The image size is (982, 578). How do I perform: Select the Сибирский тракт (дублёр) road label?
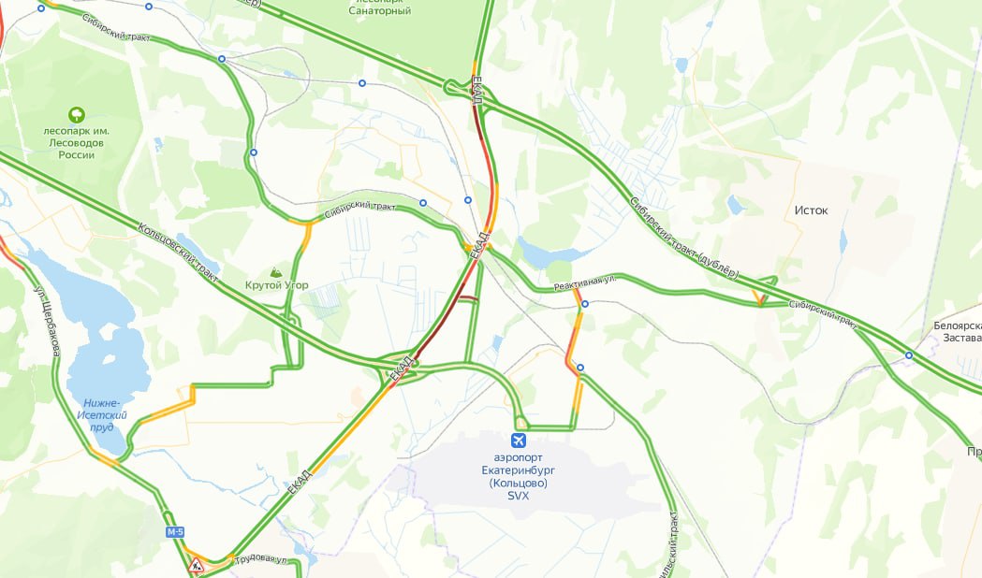coord(684,238)
